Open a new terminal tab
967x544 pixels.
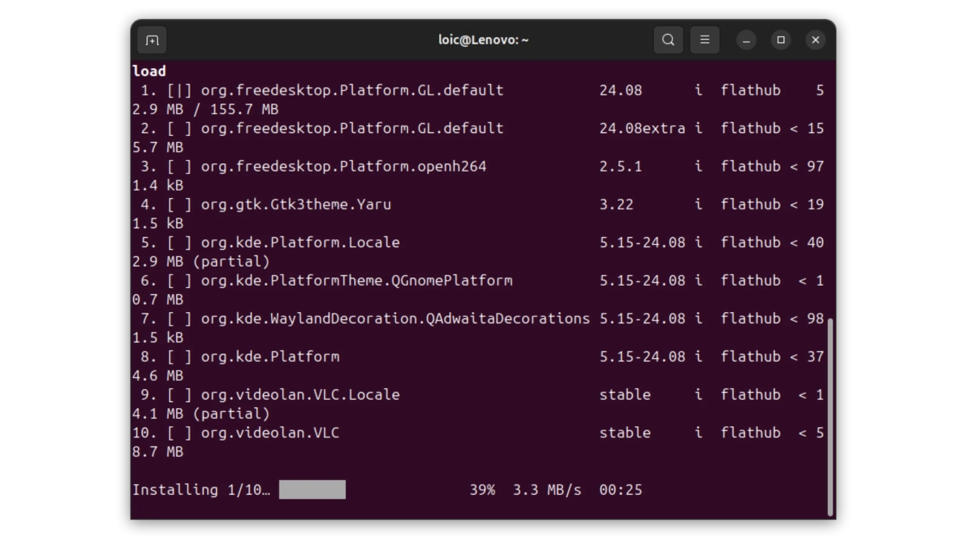152,40
